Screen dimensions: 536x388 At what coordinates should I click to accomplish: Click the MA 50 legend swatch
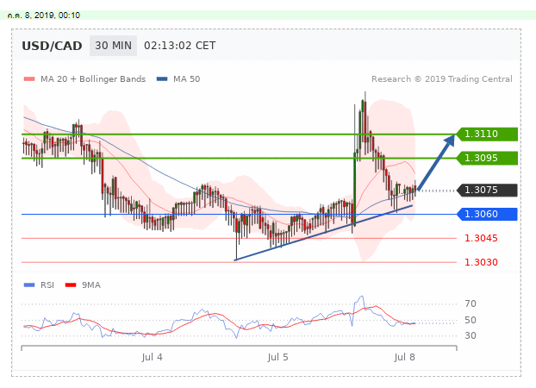pyautogui.click(x=162, y=79)
